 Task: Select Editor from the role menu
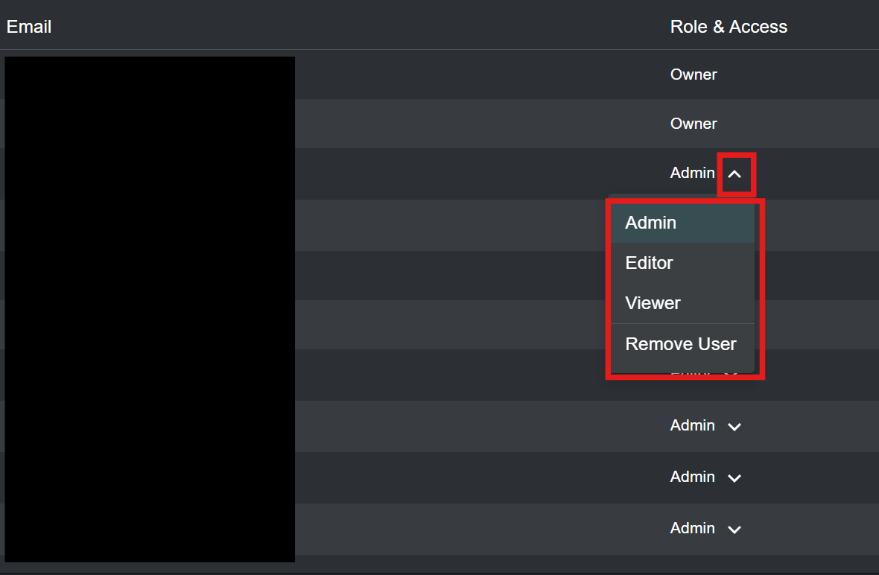[x=650, y=263]
